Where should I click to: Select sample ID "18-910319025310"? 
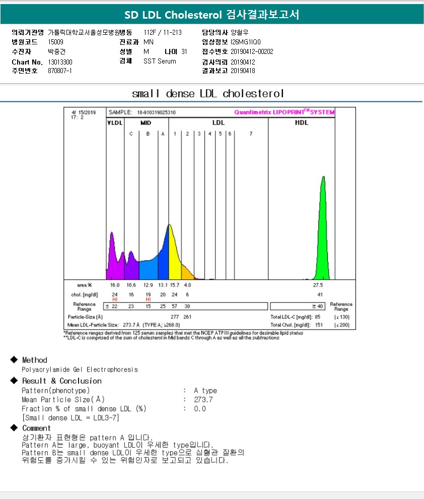[157, 112]
